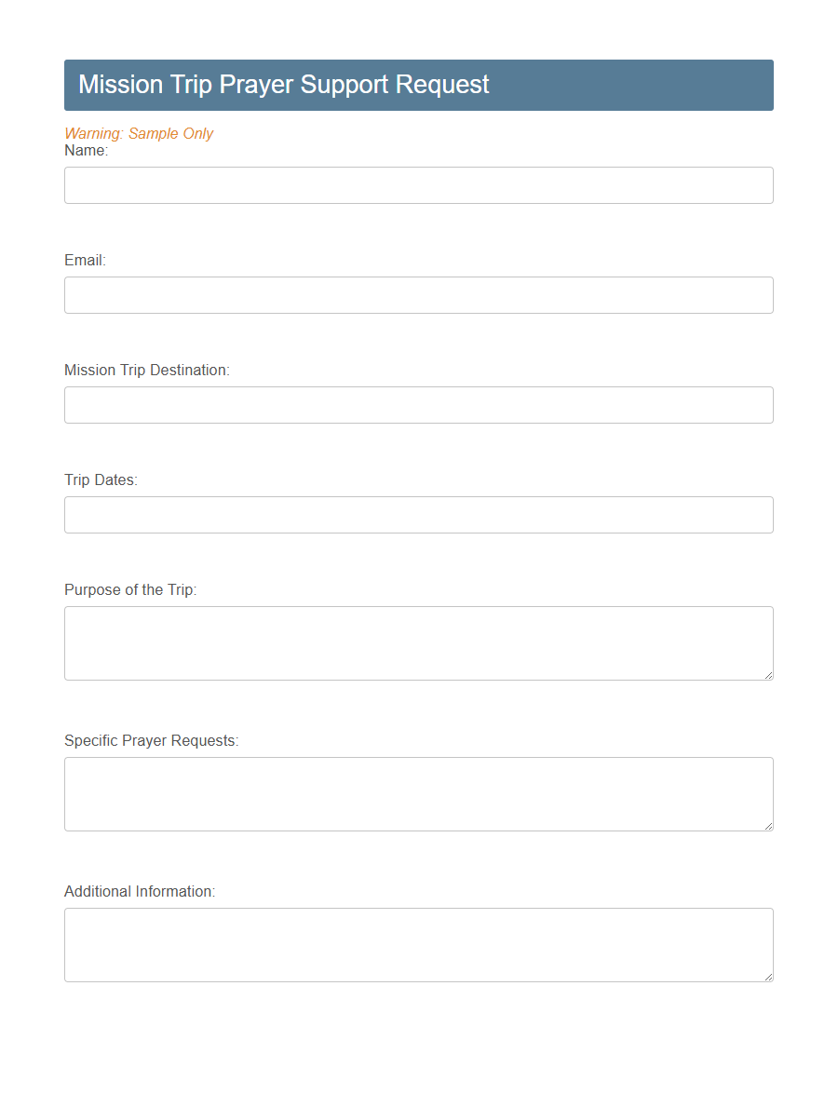Select the Name field label
Viewport: 838px width, 1094px height.
pos(87,150)
